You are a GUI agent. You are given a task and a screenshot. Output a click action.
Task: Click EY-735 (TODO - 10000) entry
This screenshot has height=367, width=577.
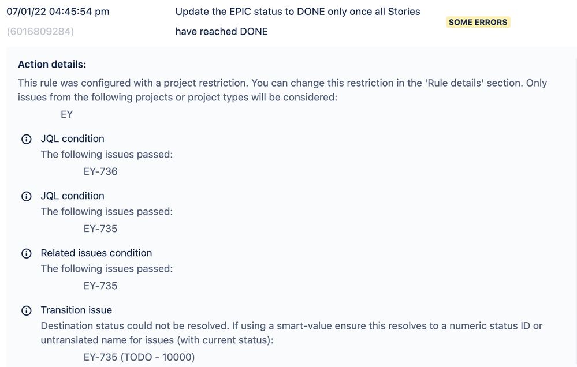[139, 357]
